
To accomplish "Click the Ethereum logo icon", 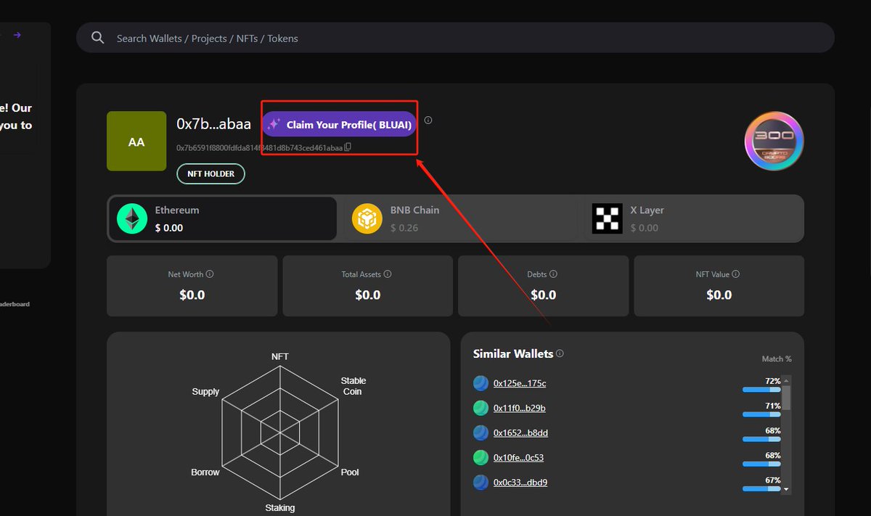I will (x=132, y=219).
